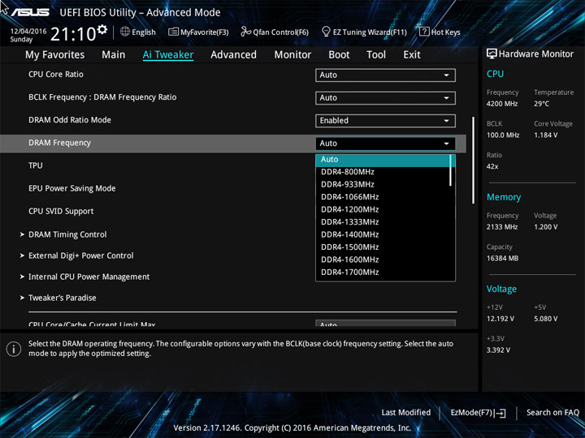Choose DDR4-1066MHz option
585x438 pixels.
coord(383,197)
